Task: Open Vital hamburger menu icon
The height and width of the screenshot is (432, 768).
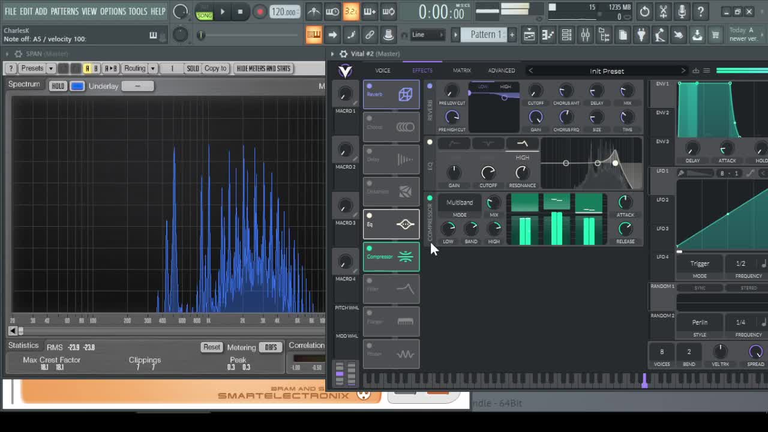Action: 706,71
